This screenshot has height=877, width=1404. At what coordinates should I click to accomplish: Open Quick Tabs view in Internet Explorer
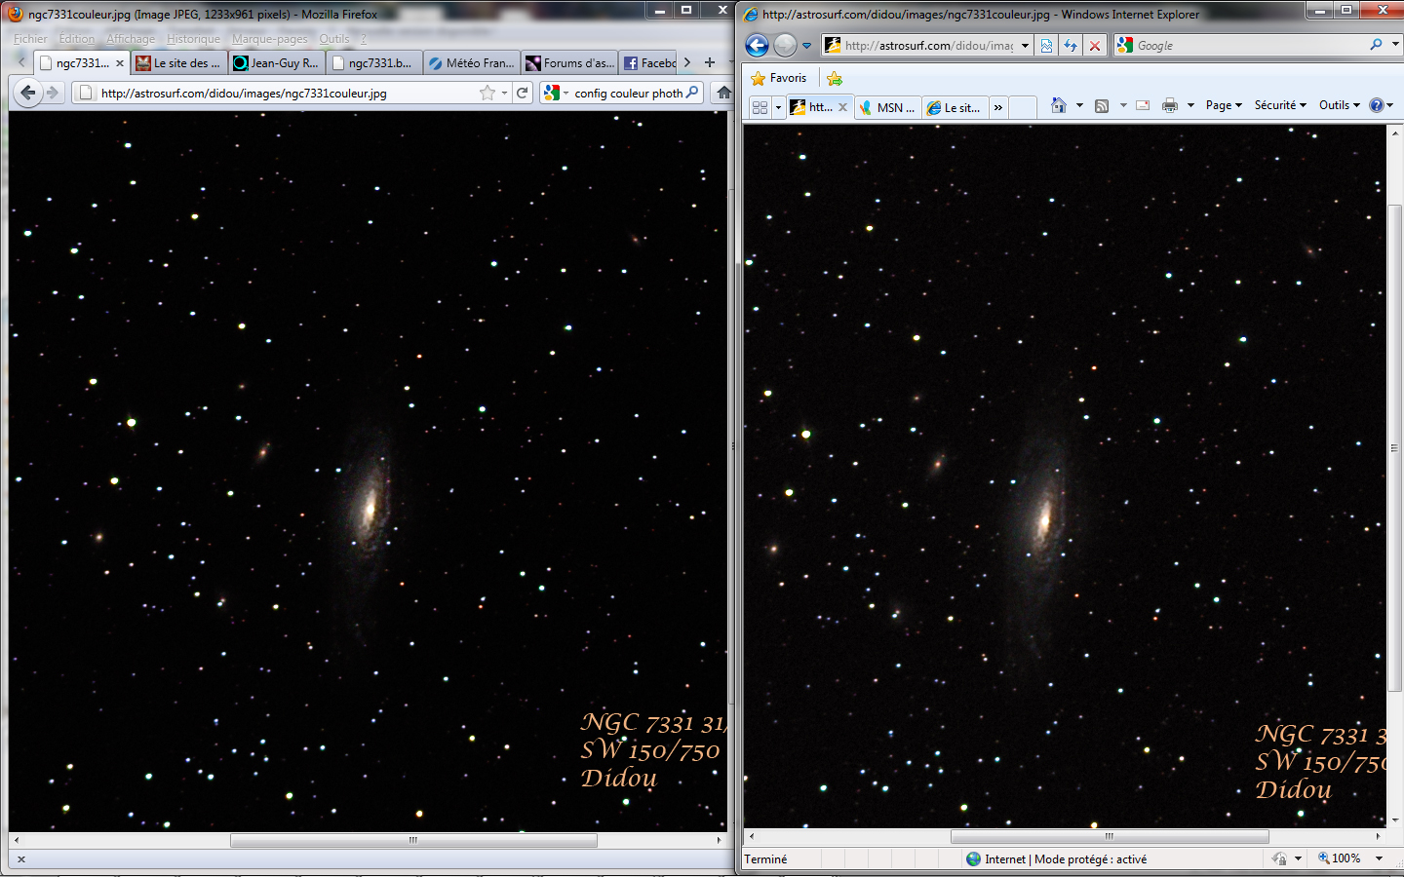point(760,107)
